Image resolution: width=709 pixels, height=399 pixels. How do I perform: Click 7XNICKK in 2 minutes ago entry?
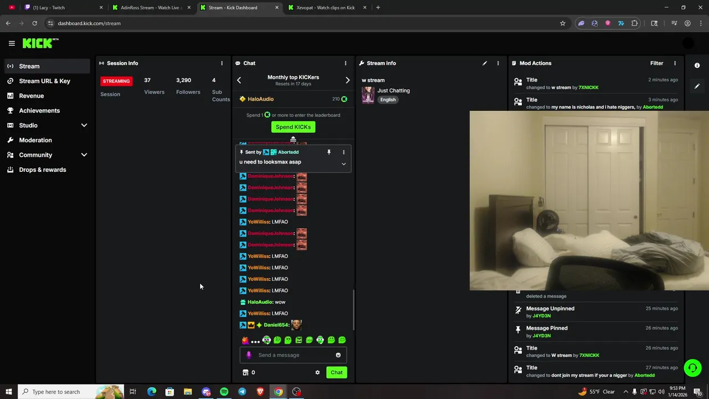588,88
